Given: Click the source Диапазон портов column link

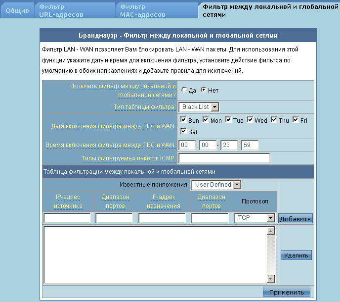Looking at the screenshot, I should point(115,201).
